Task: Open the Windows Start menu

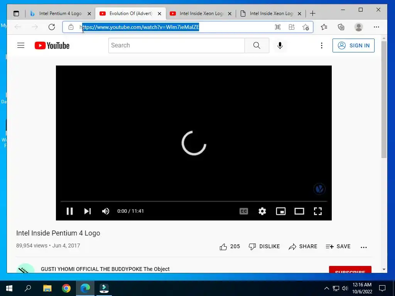Action: [x=9, y=288]
